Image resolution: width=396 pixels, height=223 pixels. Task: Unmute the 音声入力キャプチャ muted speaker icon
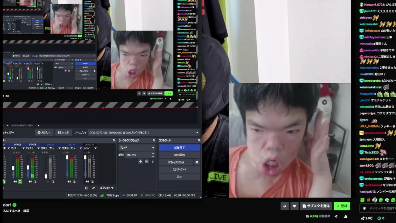(48, 181)
